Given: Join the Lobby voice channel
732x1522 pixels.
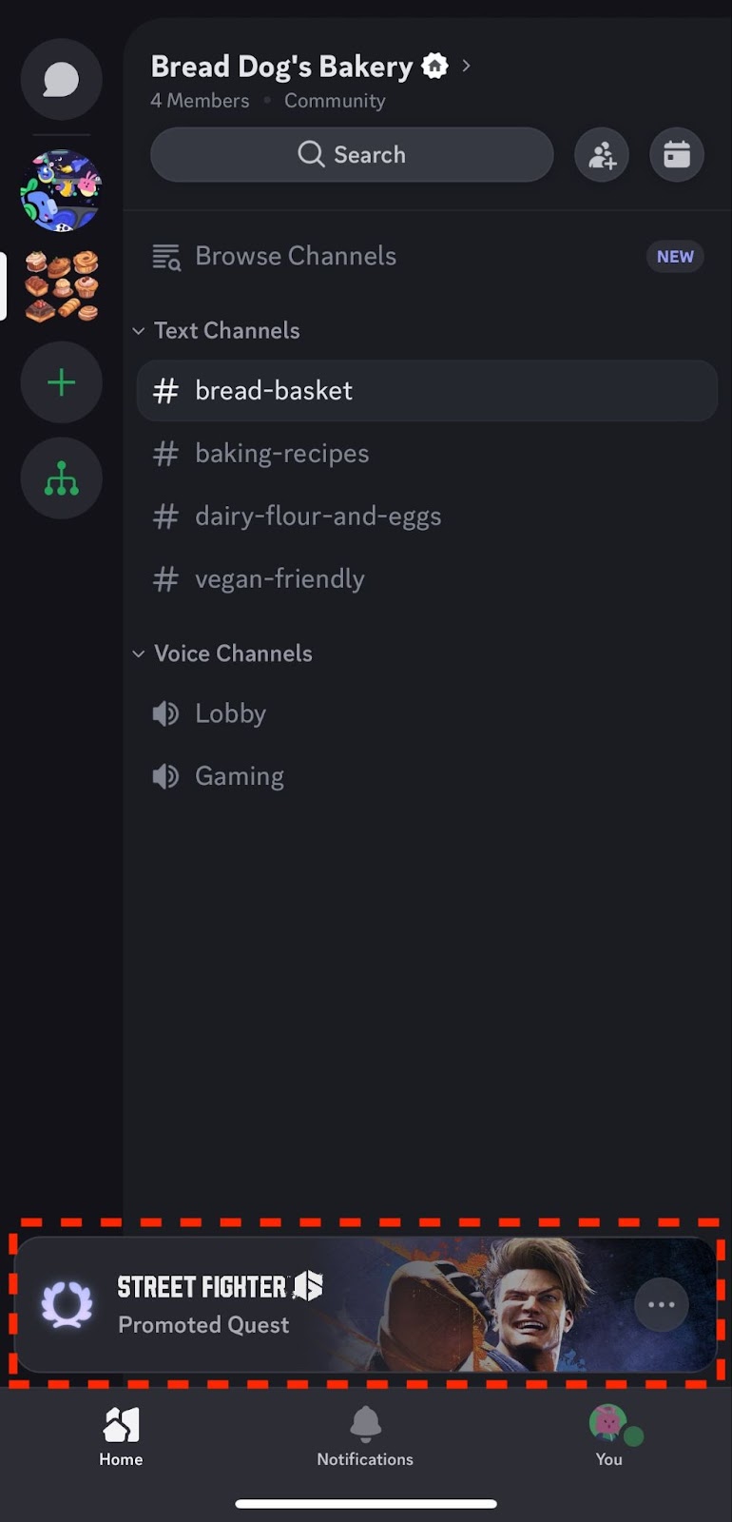Looking at the screenshot, I should 230,713.
